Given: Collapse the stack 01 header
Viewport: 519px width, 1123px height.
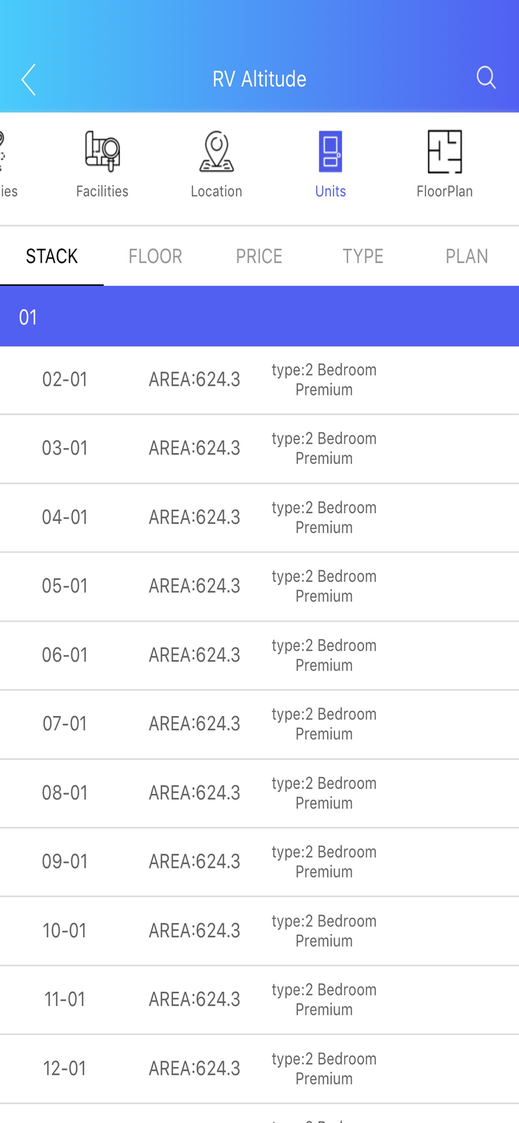Looking at the screenshot, I should pyautogui.click(x=259, y=317).
